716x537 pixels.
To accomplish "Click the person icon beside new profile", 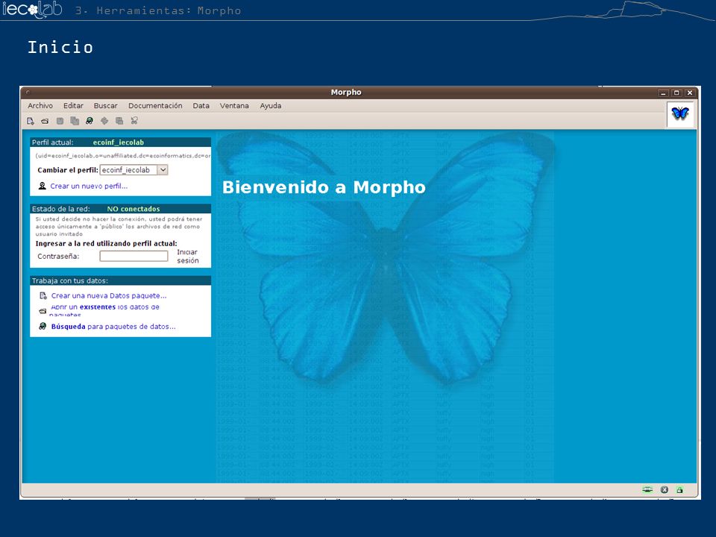I will pos(42,186).
